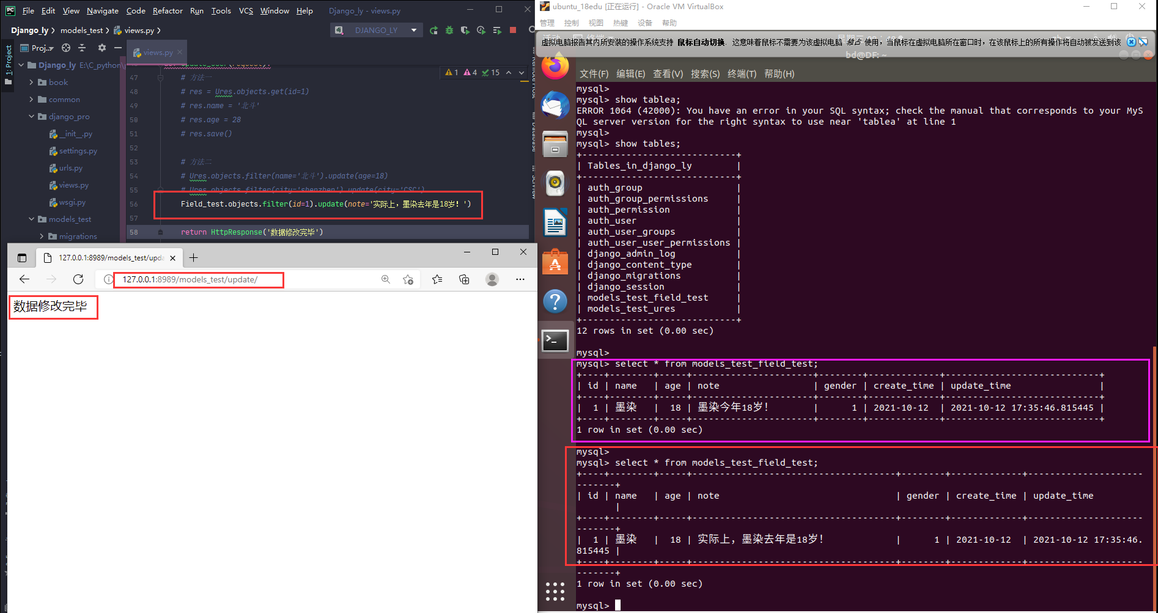Viewport: 1158px width, 613px height.
Task: Rerun the DJANGO_LY configuration in PyCharm
Action: pyautogui.click(x=433, y=30)
